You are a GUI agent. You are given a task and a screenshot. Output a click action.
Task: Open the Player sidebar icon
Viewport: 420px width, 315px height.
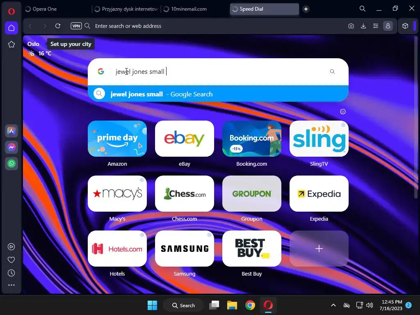click(11, 247)
